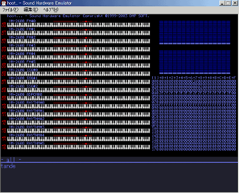This screenshot has height=193, width=239.
Task: Open the ファイル(F) menu
Action: point(10,10)
